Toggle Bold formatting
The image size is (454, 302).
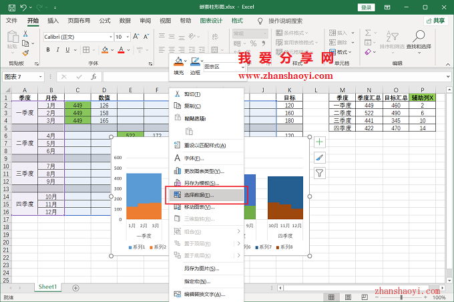pyautogui.click(x=48, y=50)
